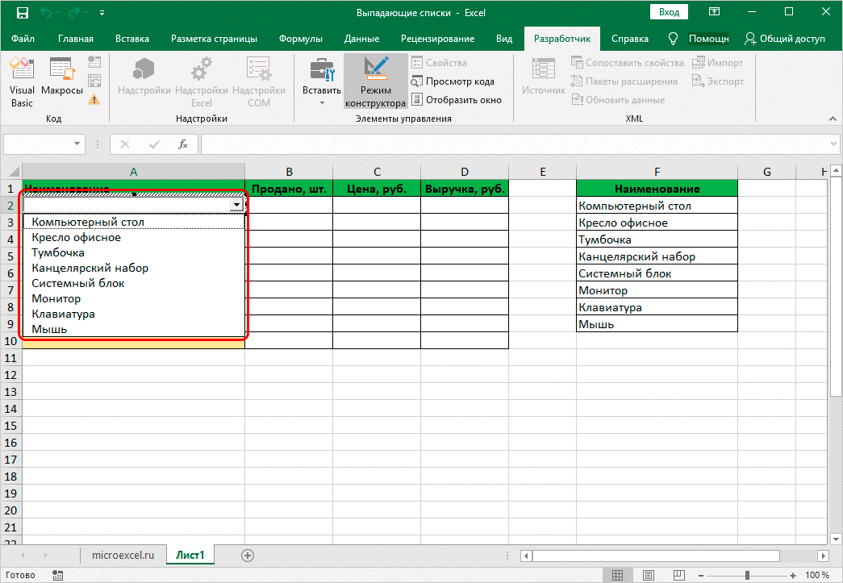
Task: Click the Вход sign-in button
Action: point(669,13)
